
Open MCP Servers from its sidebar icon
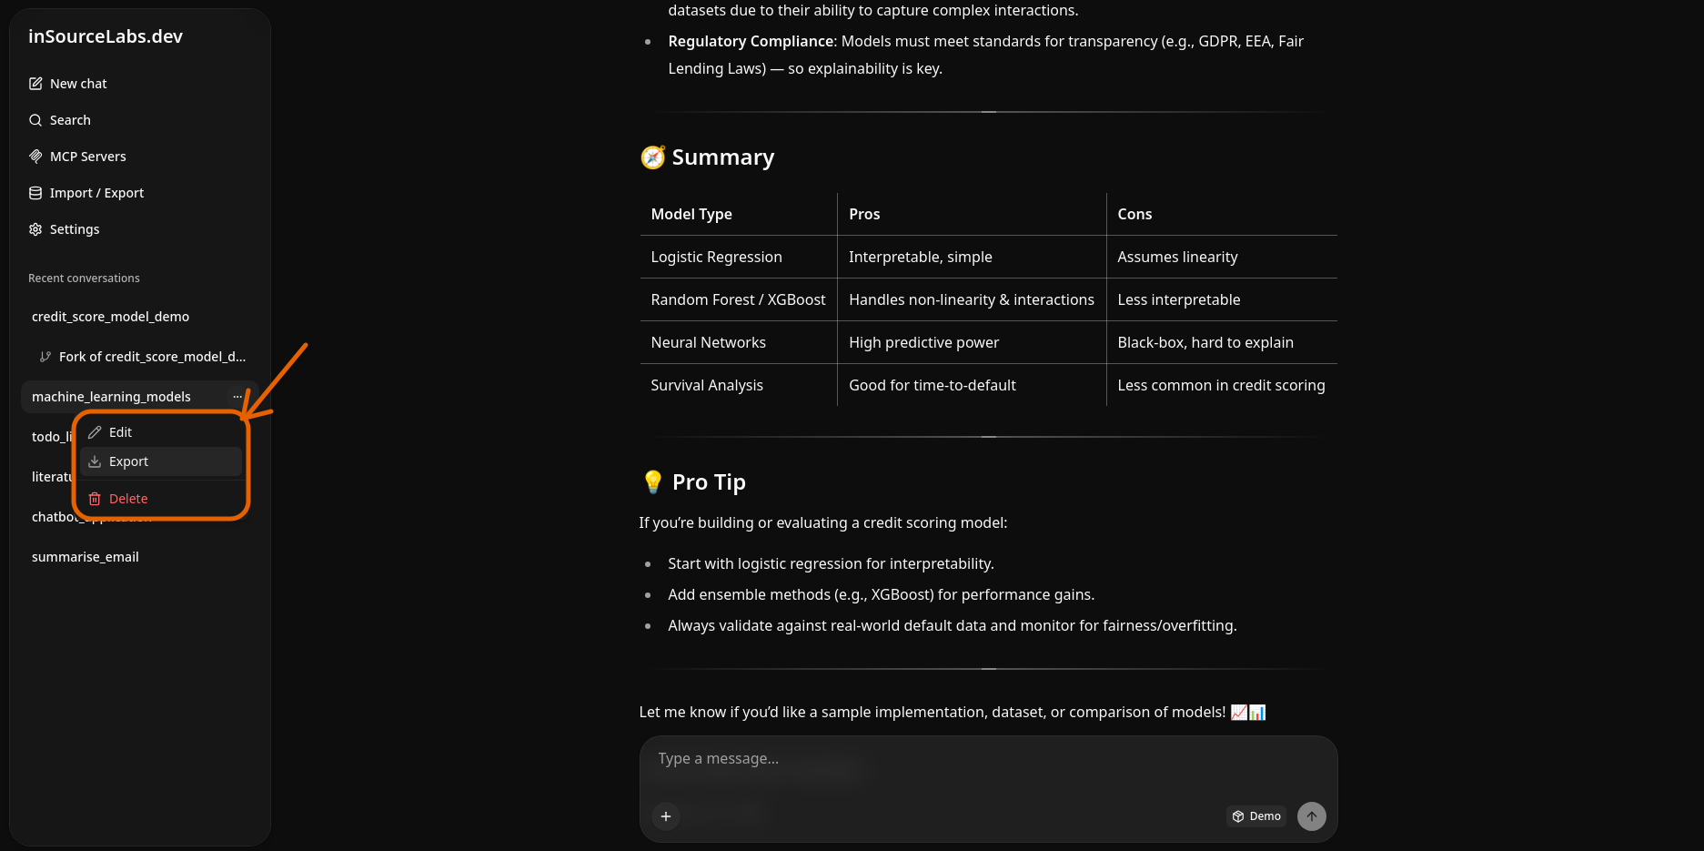click(35, 157)
